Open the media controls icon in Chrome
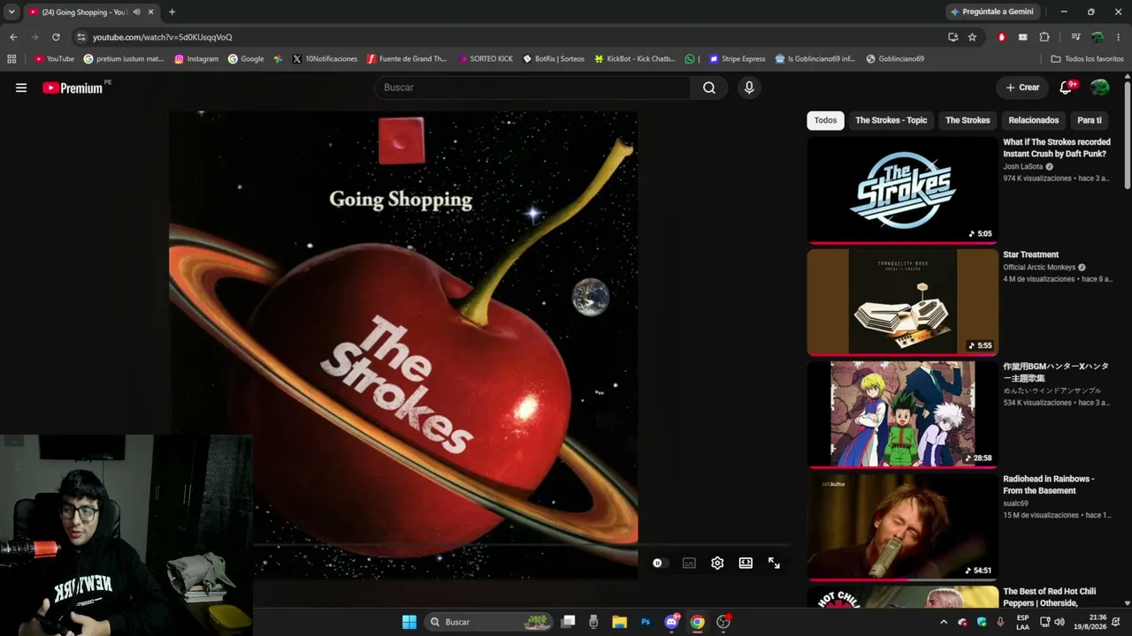This screenshot has height=636, width=1132. click(x=1075, y=37)
